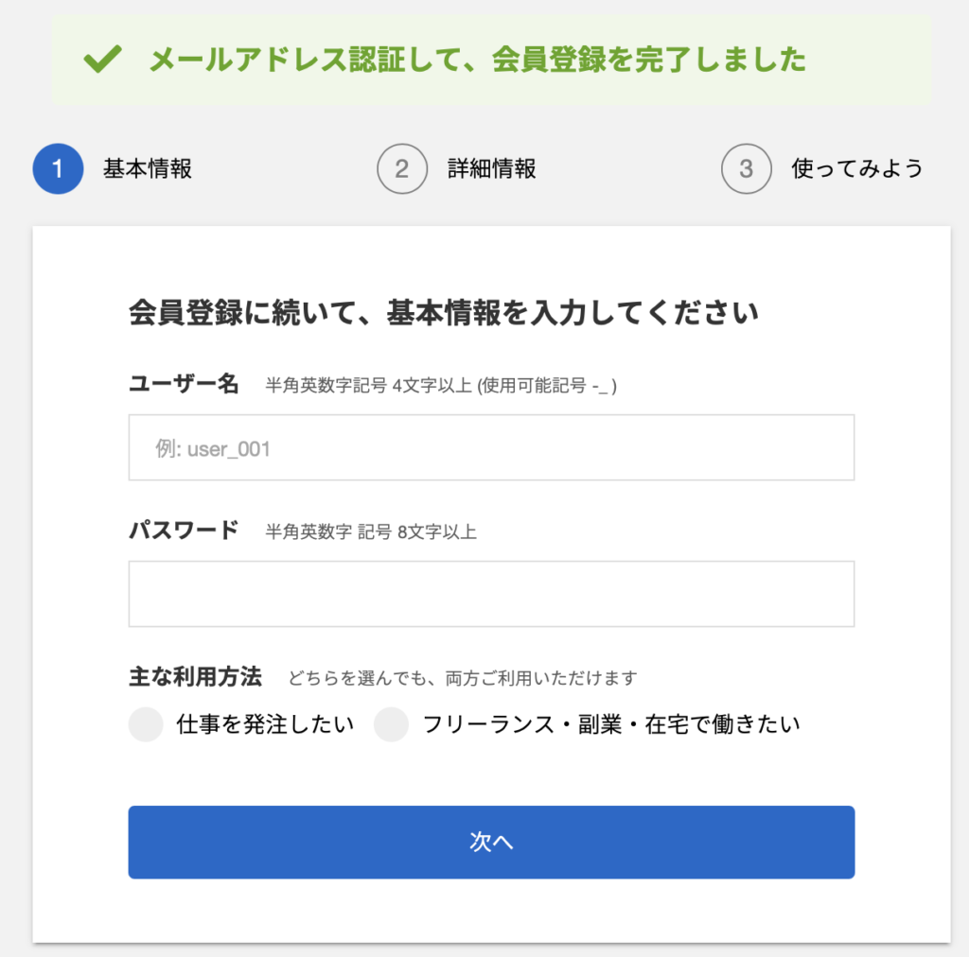Click the 仕事を発注したい option label
This screenshot has width=969, height=957.
265,724
